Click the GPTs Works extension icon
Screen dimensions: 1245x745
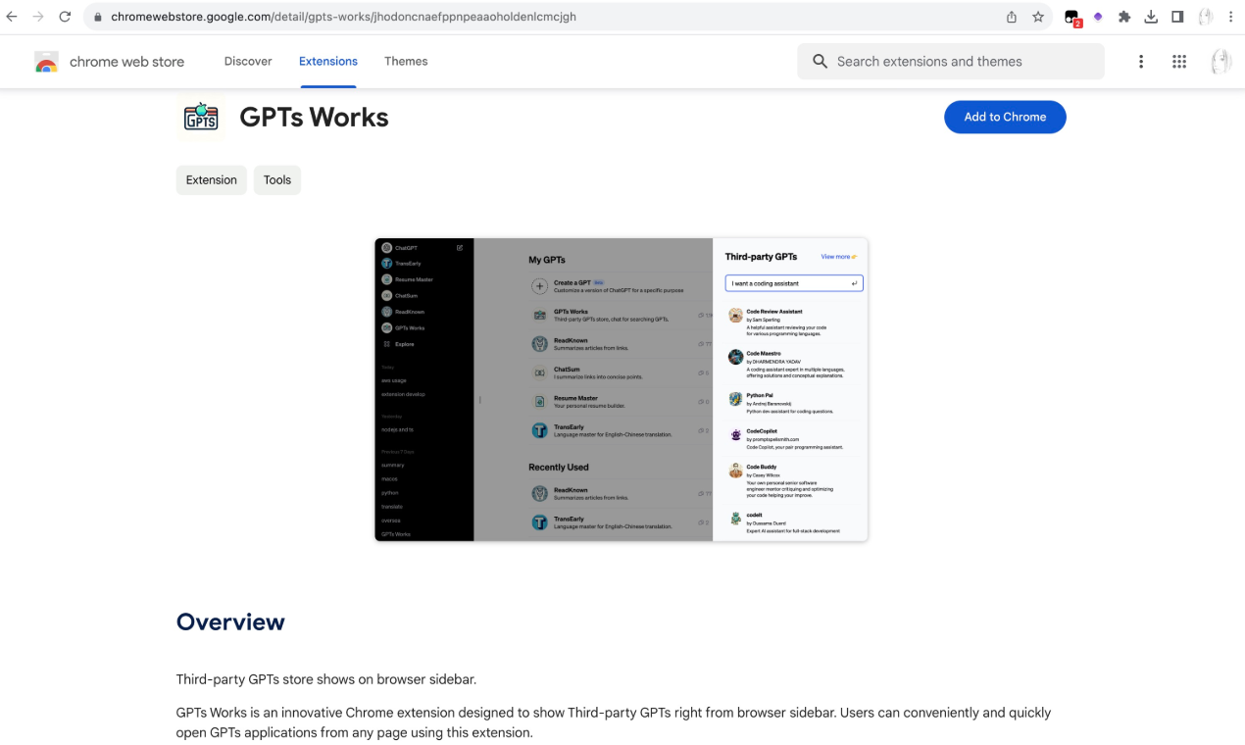coord(201,118)
